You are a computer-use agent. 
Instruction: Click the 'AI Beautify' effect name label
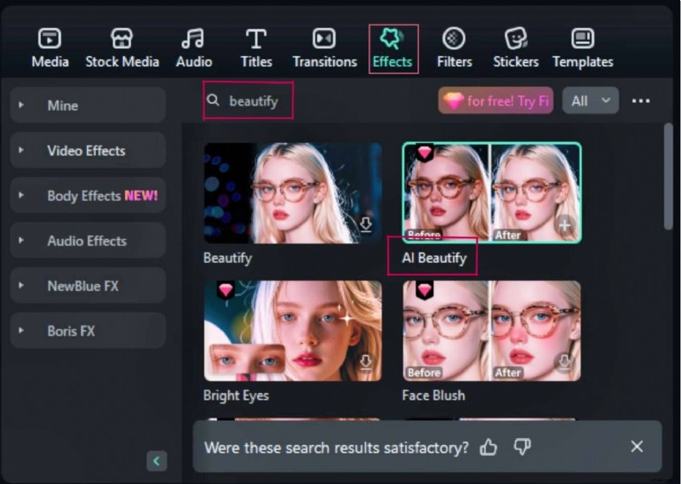tap(434, 258)
